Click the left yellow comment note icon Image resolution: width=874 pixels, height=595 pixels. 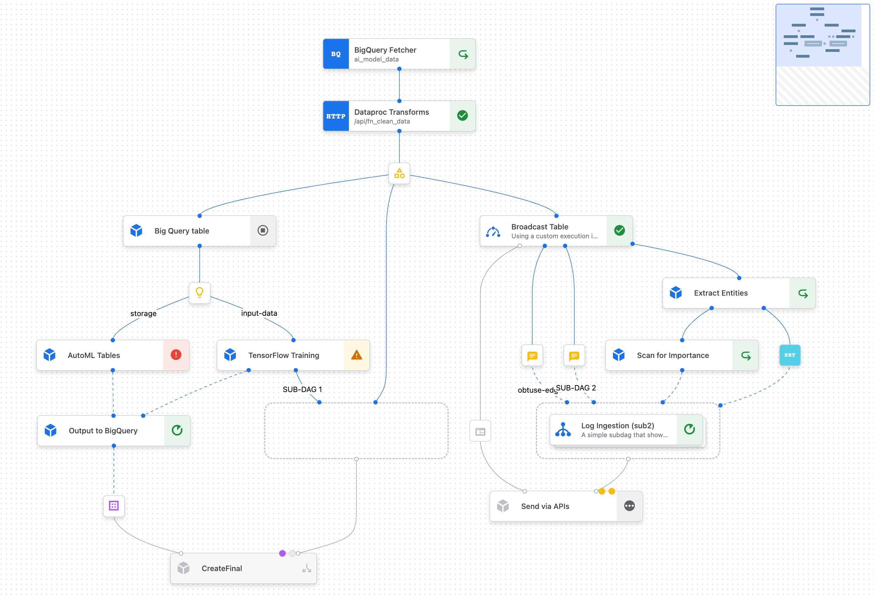tap(532, 355)
